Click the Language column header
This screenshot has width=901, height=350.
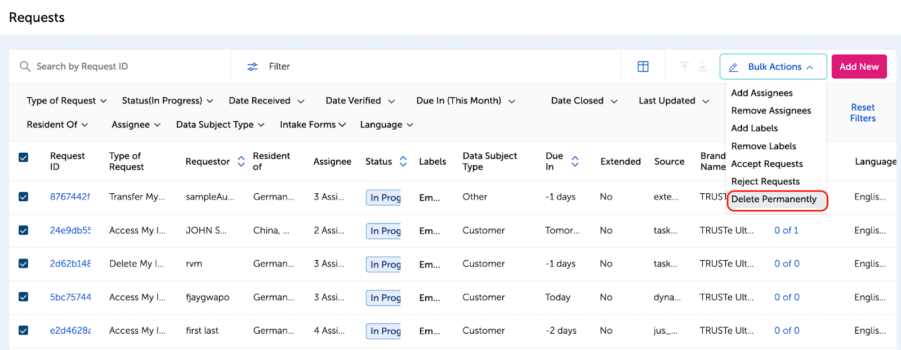876,161
